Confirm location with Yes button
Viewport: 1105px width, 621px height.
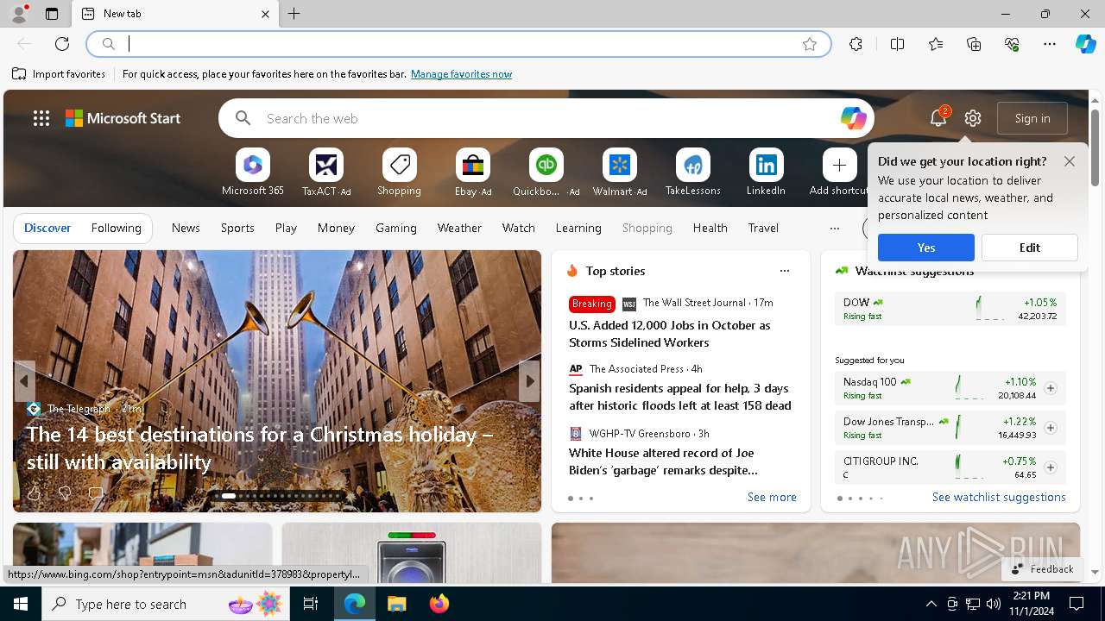(926, 248)
